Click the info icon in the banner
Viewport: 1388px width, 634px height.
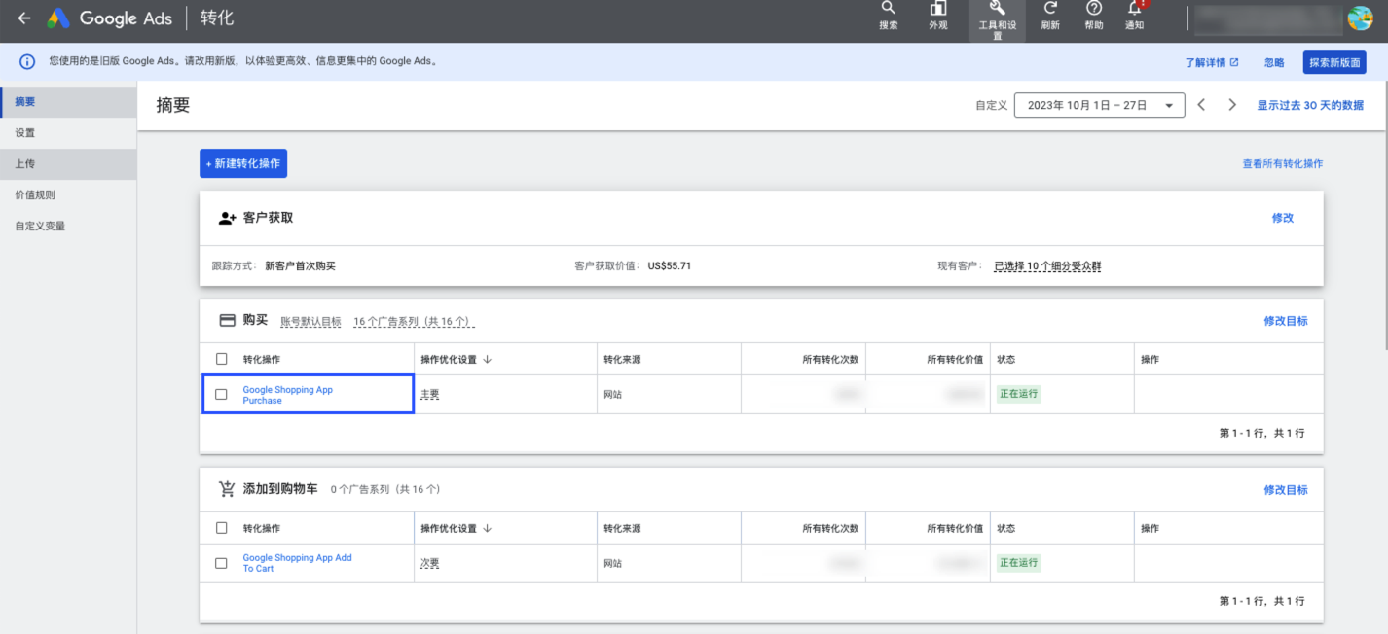click(x=27, y=61)
